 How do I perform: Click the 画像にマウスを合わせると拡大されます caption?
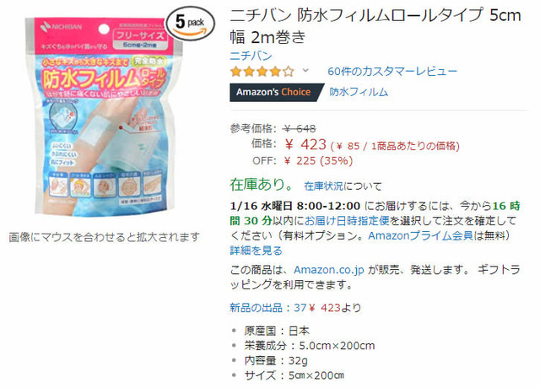point(105,237)
